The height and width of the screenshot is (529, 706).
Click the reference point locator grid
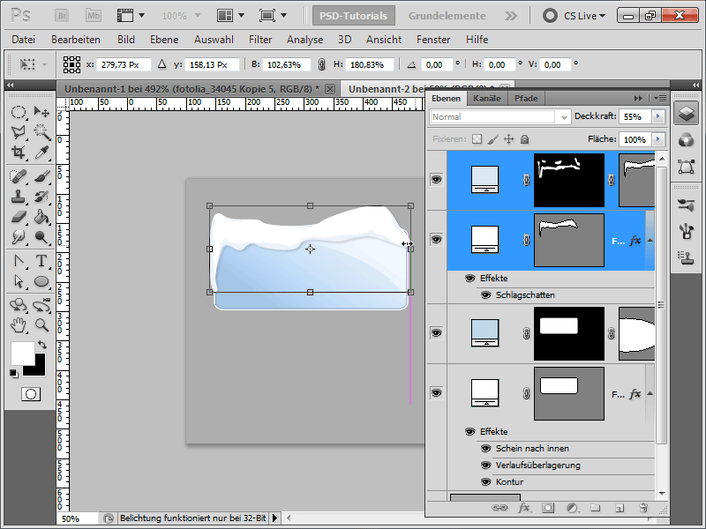click(71, 64)
